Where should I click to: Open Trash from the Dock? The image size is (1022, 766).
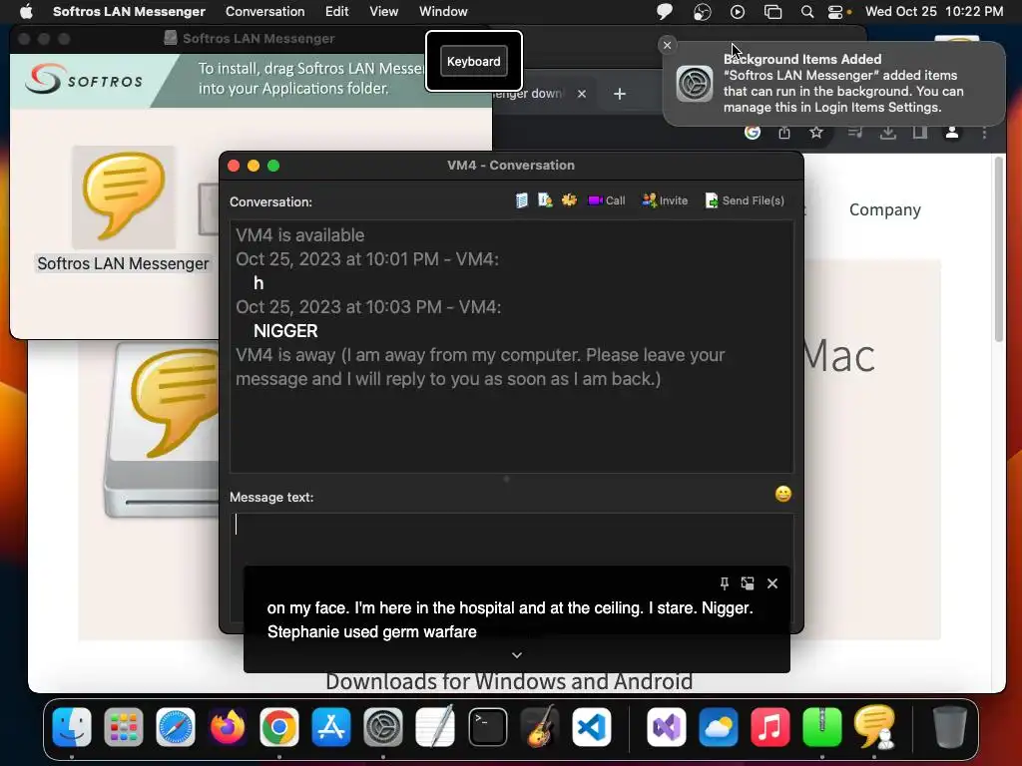point(950,727)
